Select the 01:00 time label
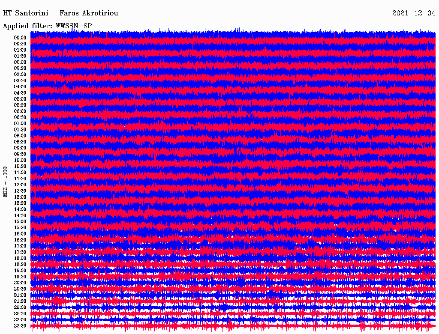This screenshot has width=439, height=334. 20,50
